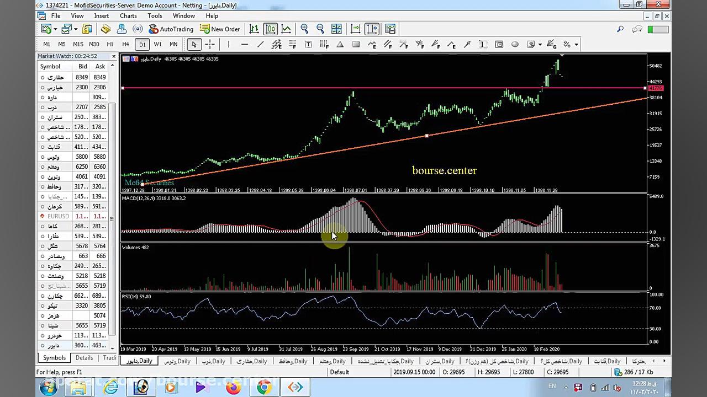Select the crosshair tool

pyautogui.click(x=210, y=44)
